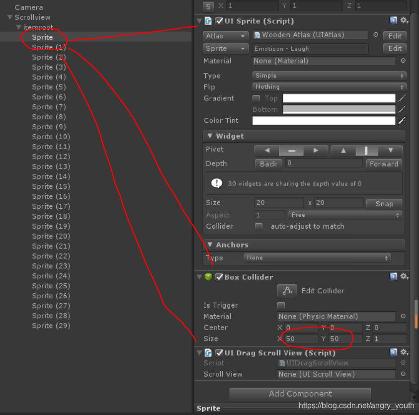Open UI Sprite component gear menu
This screenshot has height=415, width=419.
pyautogui.click(x=404, y=20)
